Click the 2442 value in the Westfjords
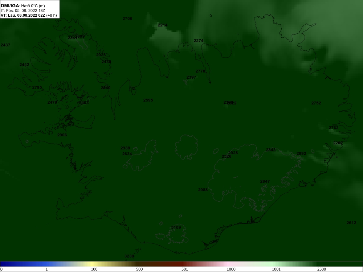Image resolution: width=363 pixels, height=272 pixels. pyautogui.click(x=24, y=65)
